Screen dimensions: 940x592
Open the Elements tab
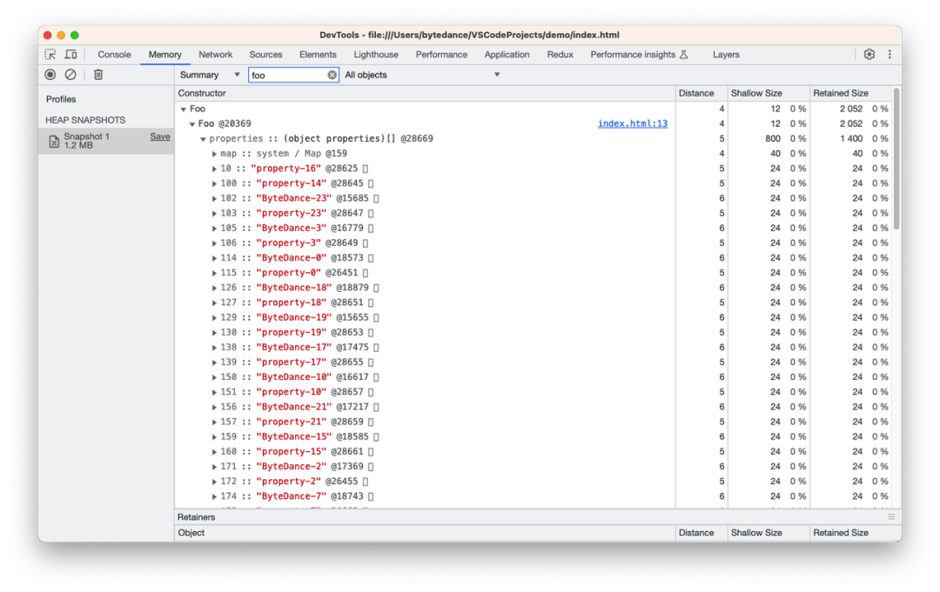318,55
